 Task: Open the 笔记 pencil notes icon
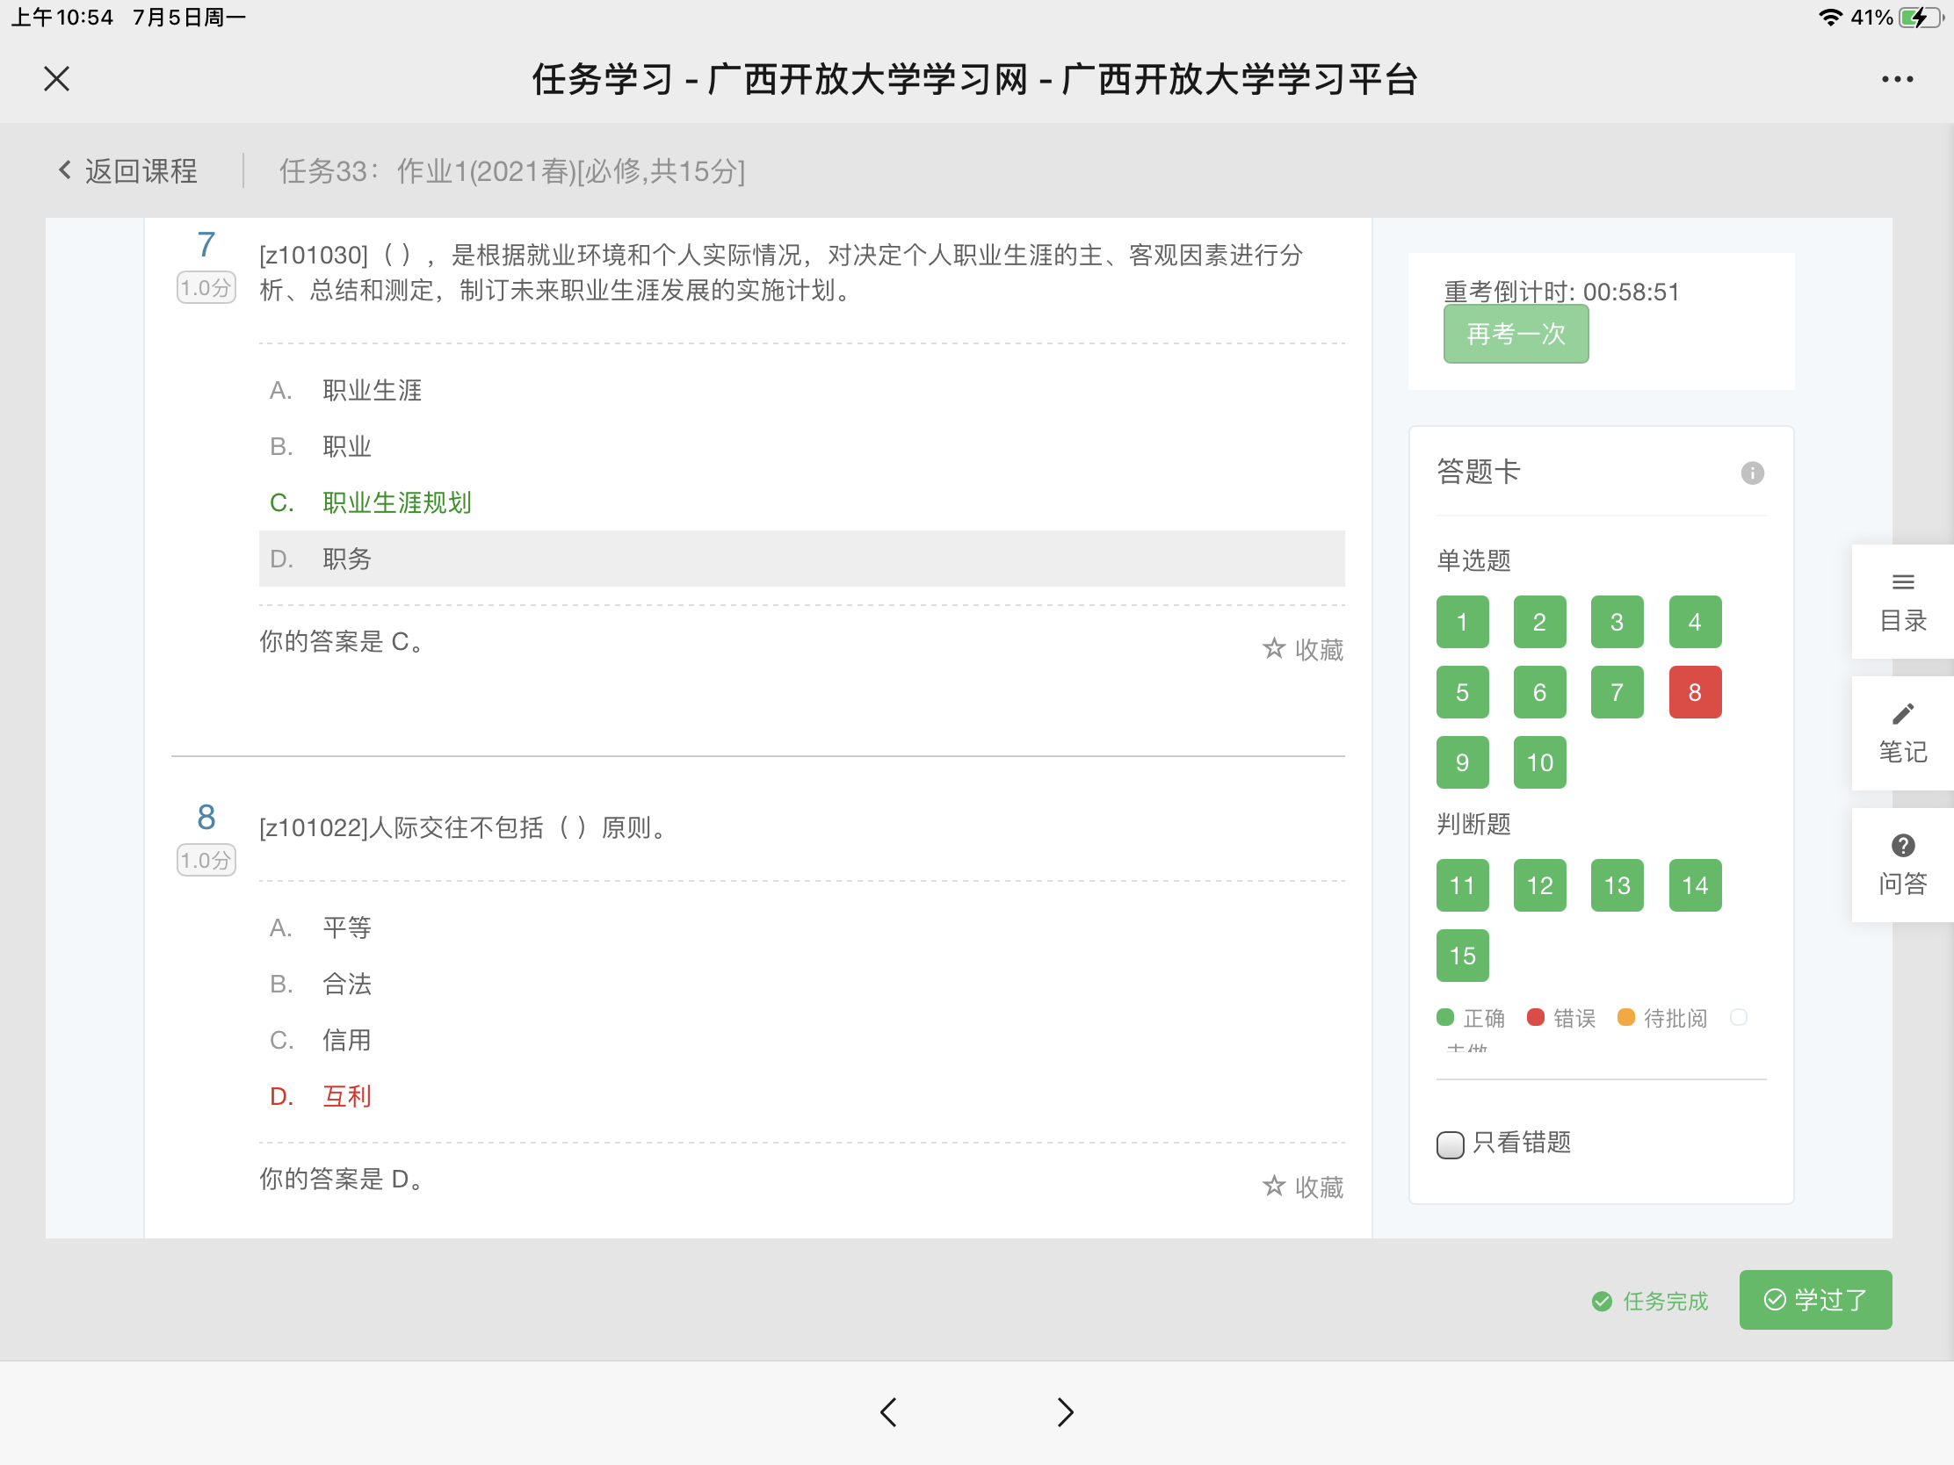1902,733
